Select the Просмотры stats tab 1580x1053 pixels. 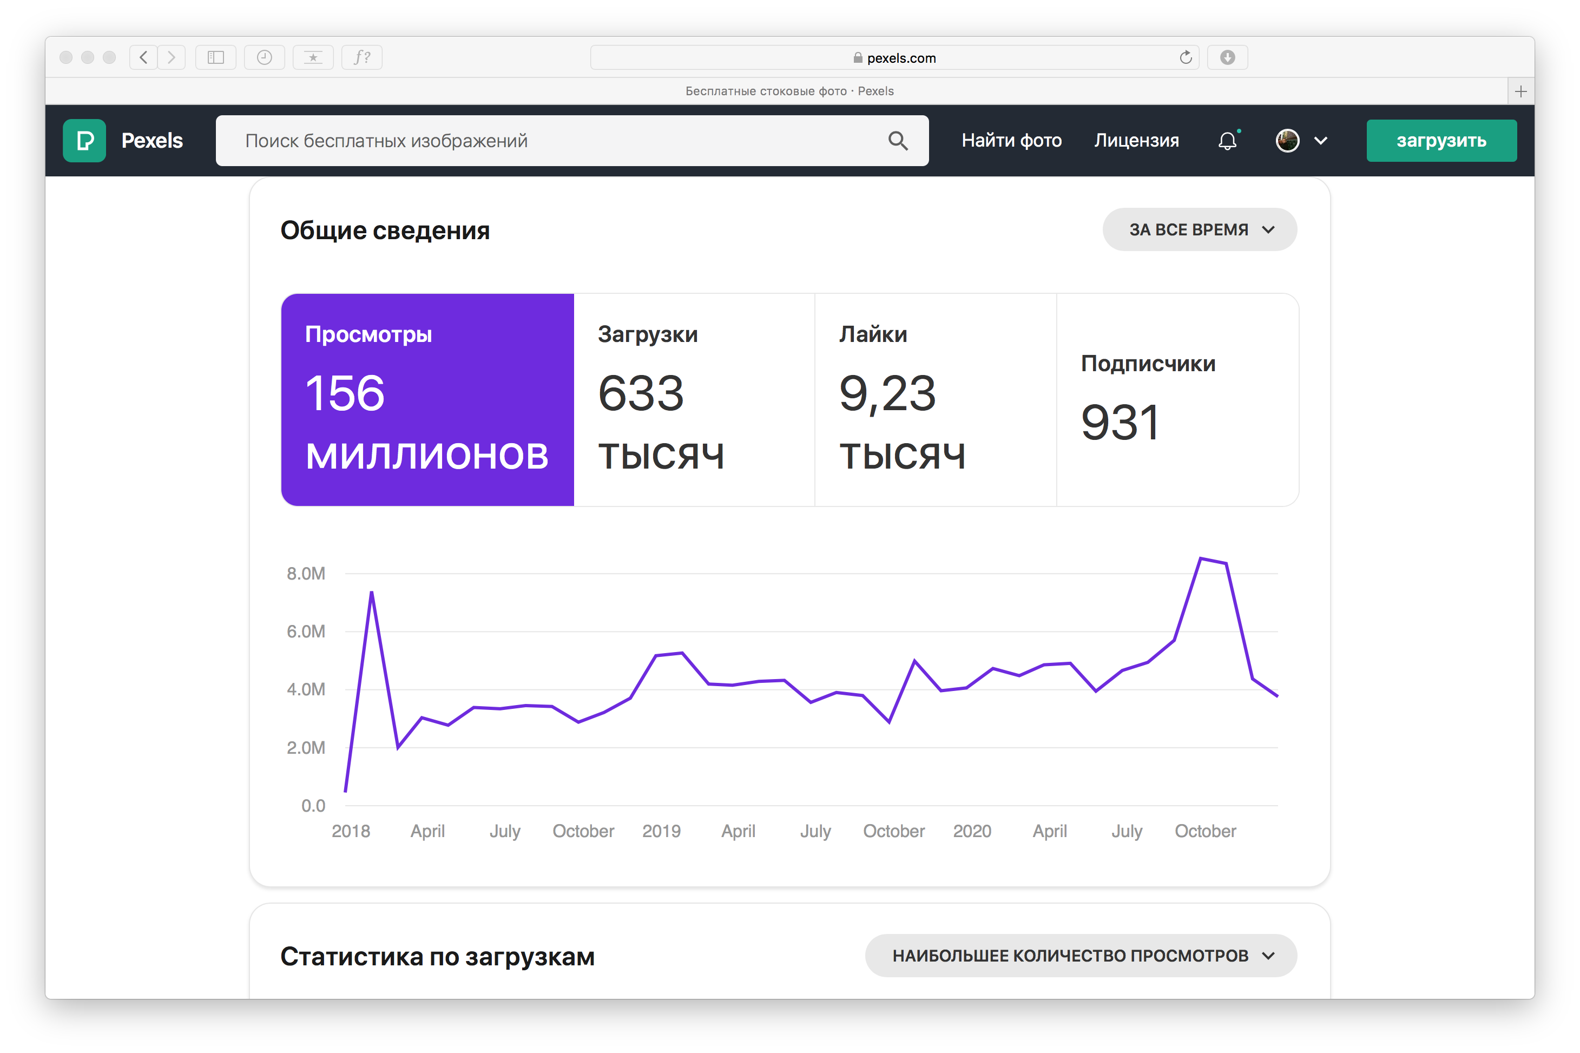[x=427, y=399]
